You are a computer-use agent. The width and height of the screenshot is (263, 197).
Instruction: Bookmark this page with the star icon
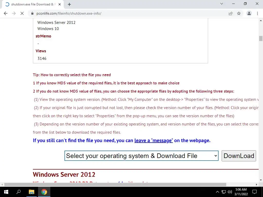pyautogui.click(x=239, y=13)
